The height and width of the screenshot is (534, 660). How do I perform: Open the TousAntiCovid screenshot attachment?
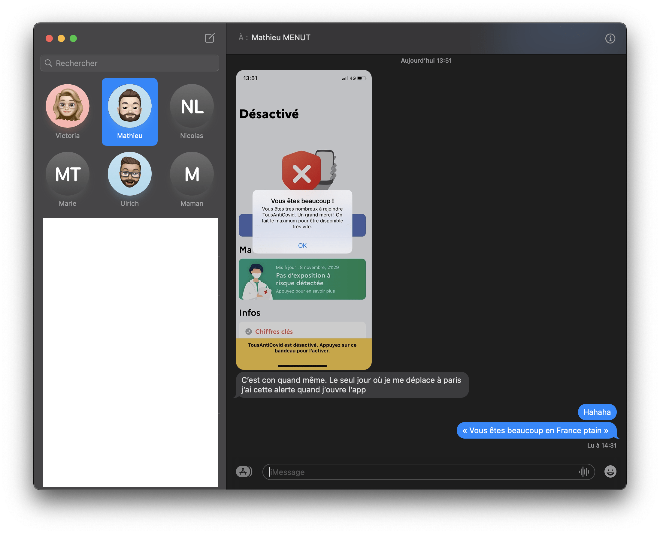pyautogui.click(x=304, y=220)
